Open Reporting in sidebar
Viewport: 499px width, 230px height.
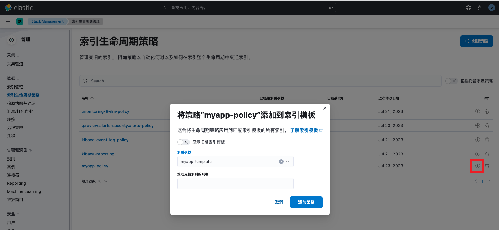click(16, 183)
